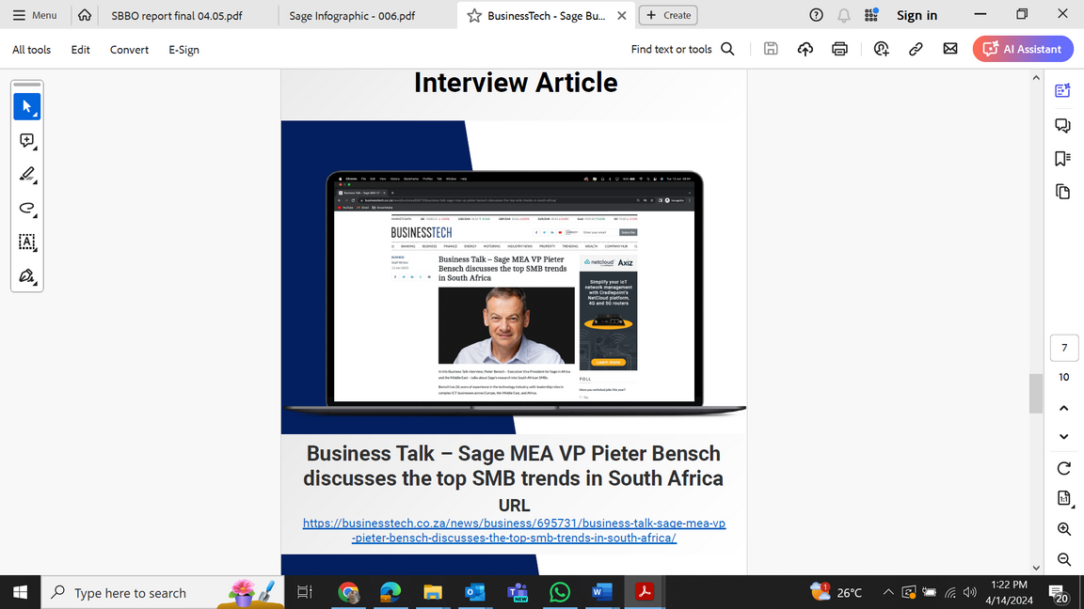
Task: Open the E-Sign menu
Action: (183, 50)
